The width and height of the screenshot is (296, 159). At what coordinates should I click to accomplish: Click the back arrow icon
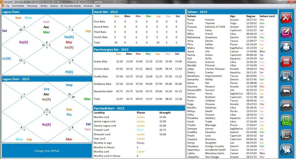[286, 91]
